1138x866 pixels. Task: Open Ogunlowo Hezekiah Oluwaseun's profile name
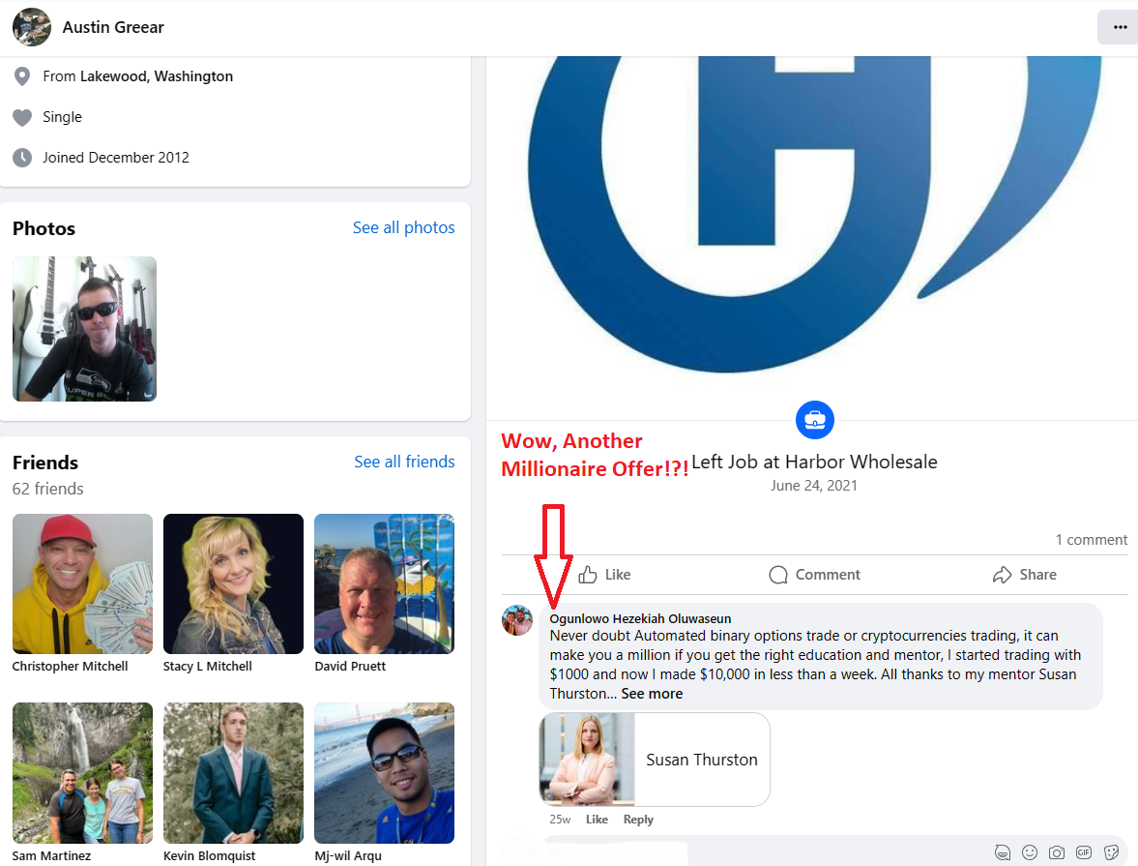click(640, 619)
